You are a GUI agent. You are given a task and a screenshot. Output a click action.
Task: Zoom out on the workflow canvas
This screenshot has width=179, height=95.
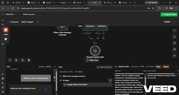(22, 60)
